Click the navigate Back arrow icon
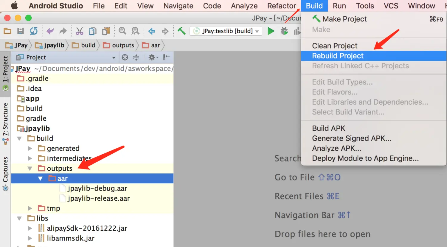 pyautogui.click(x=152, y=31)
